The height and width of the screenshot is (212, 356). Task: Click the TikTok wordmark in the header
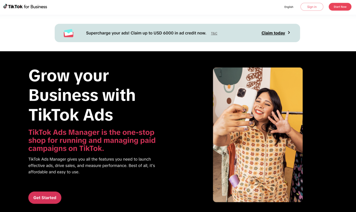coord(15,7)
